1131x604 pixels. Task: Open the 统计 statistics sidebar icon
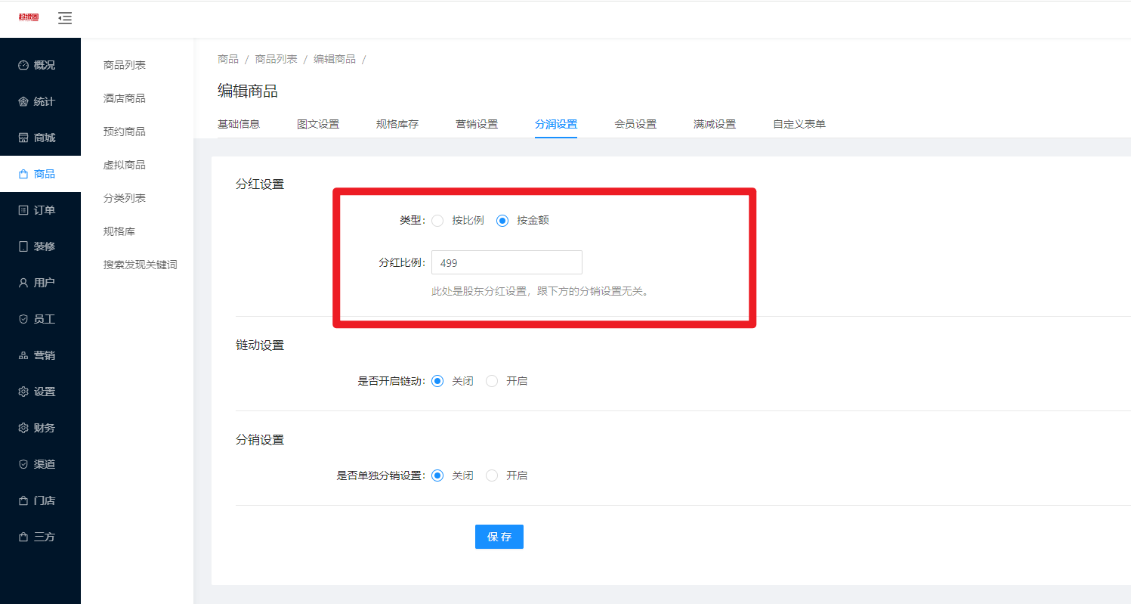tap(23, 102)
